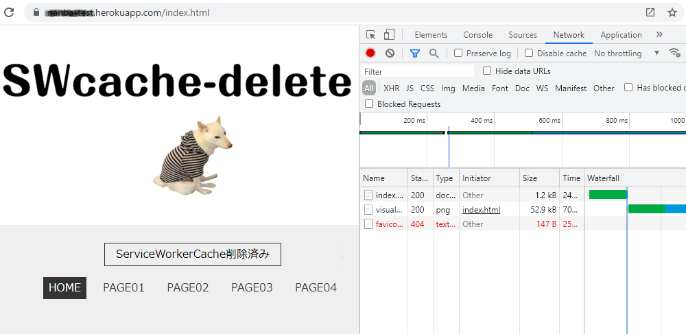686x334 pixels.
Task: Toggle the network filter funnel icon
Action: click(414, 53)
